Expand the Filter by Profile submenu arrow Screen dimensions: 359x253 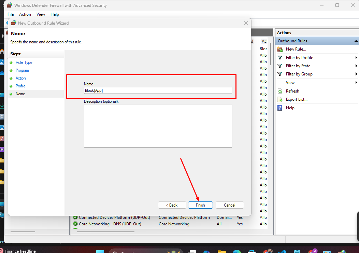[x=356, y=58]
